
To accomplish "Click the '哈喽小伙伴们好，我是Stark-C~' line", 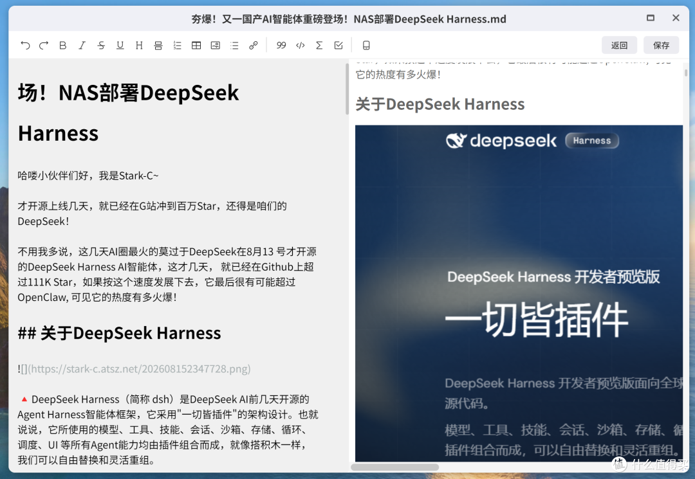I will 88,176.
